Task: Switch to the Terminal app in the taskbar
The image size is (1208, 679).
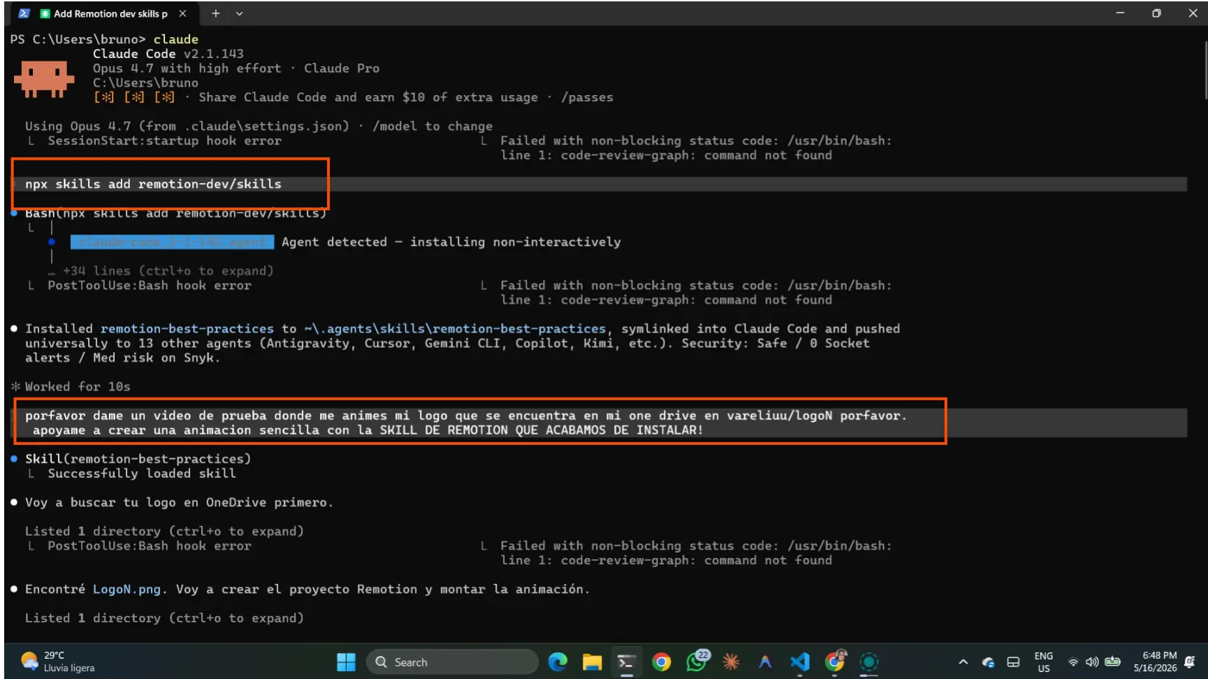Action: 626,662
